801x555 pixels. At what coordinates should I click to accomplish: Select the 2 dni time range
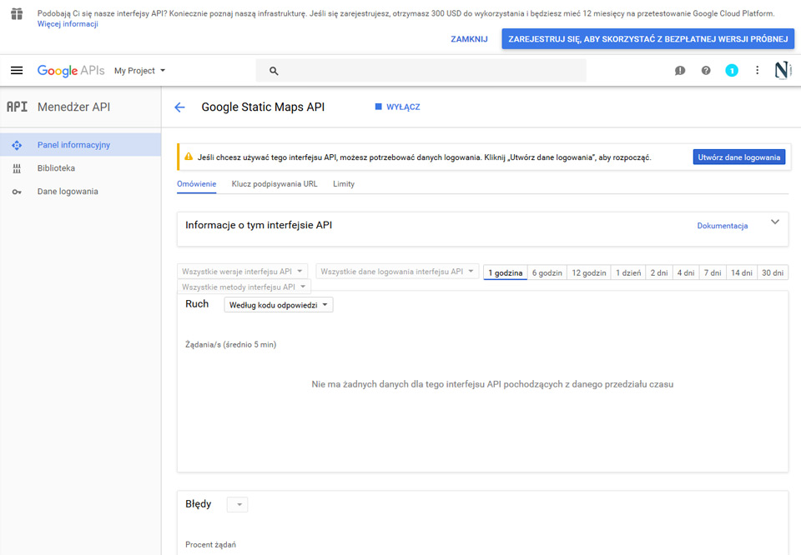tap(659, 272)
